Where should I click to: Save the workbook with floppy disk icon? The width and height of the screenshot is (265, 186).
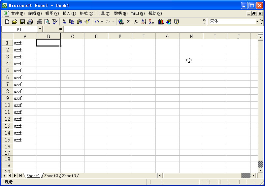(22, 22)
